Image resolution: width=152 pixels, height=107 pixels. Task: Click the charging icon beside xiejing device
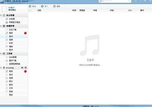pos(22,68)
